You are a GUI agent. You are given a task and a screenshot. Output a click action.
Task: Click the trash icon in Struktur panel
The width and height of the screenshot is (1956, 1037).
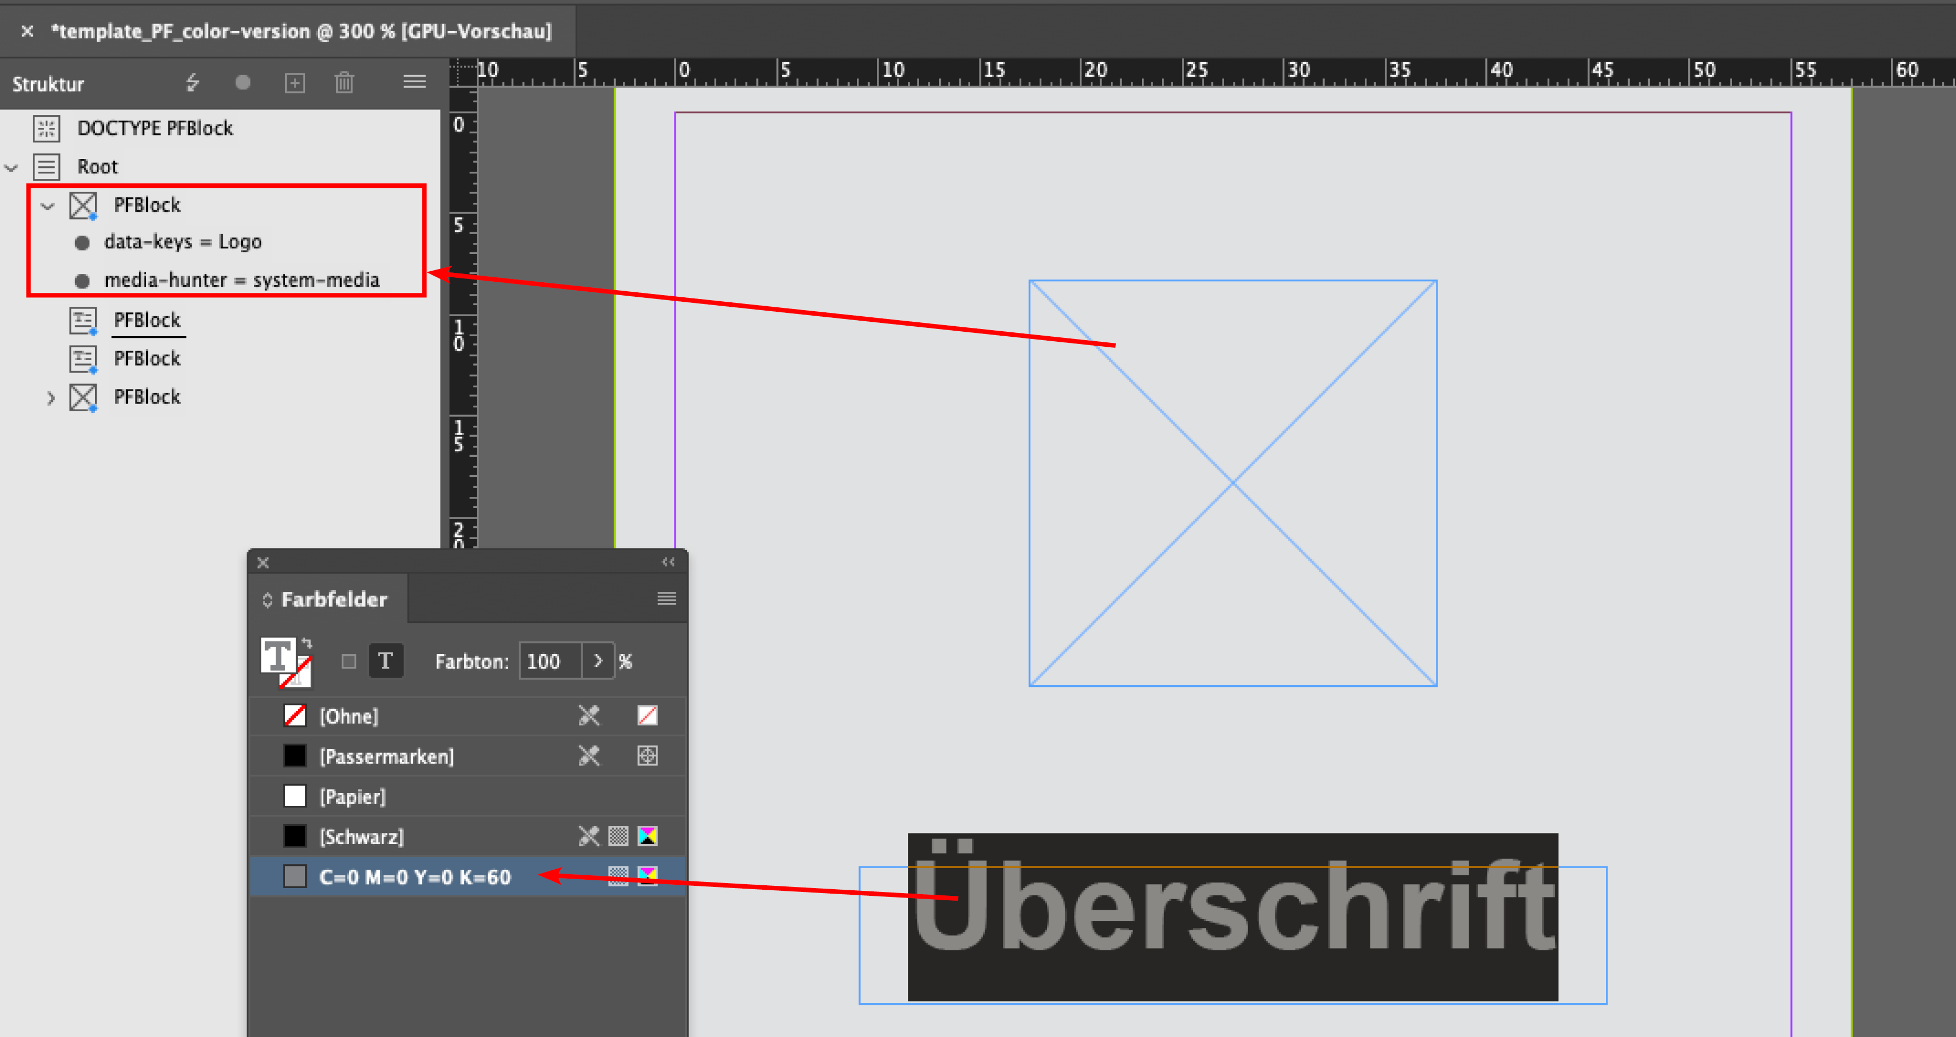pyautogui.click(x=344, y=82)
